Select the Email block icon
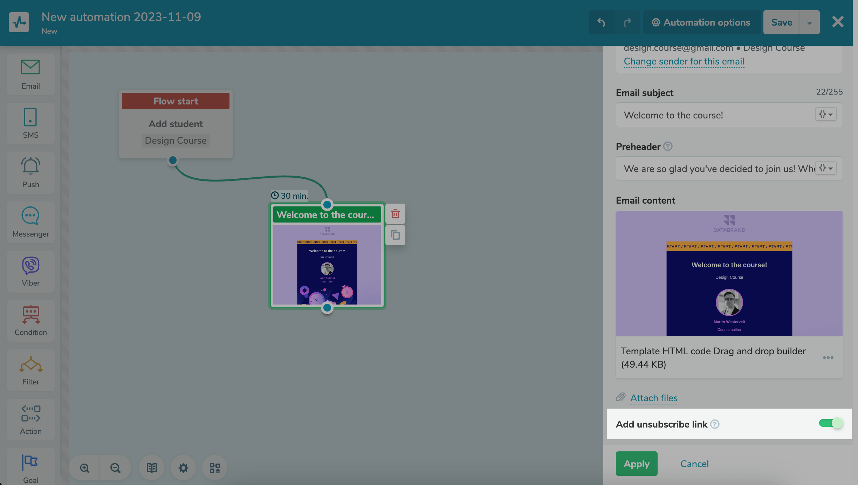 tap(30, 74)
